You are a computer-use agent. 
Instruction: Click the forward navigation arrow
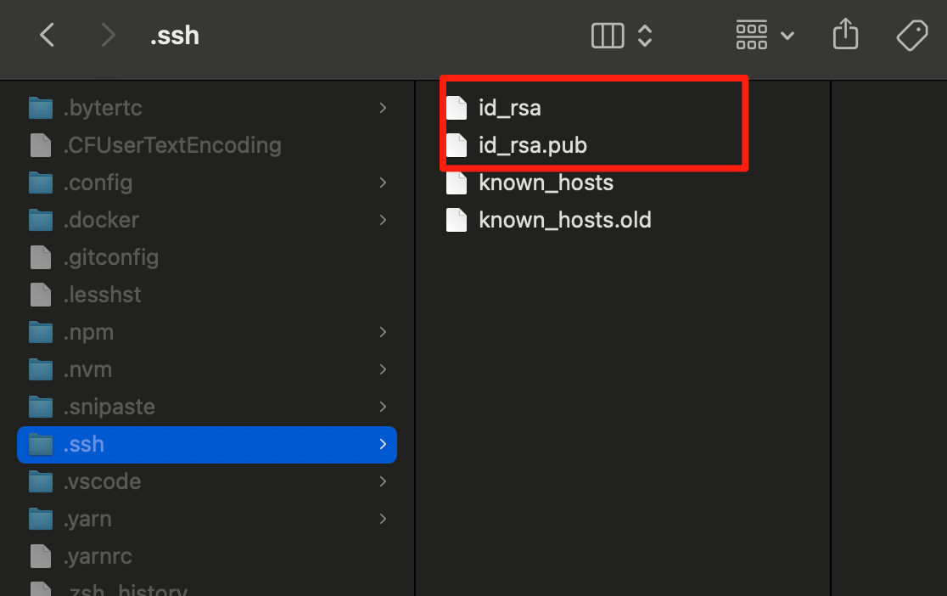[x=107, y=36]
